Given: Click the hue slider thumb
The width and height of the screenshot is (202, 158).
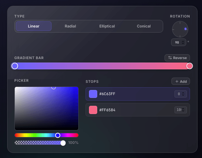Looking at the screenshot, I should 58,135.
